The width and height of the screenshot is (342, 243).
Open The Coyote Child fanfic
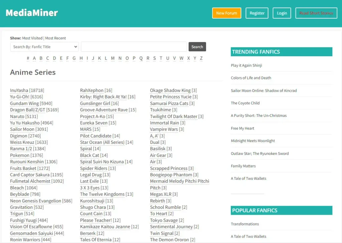point(245,103)
